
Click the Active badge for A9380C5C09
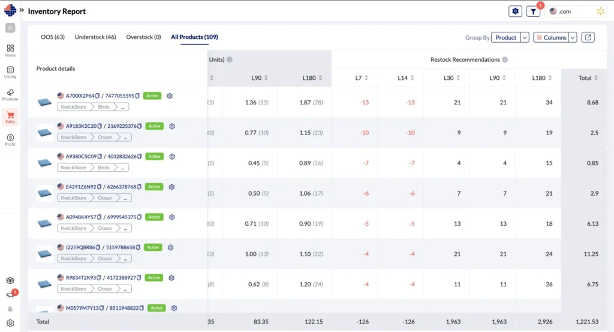click(154, 157)
